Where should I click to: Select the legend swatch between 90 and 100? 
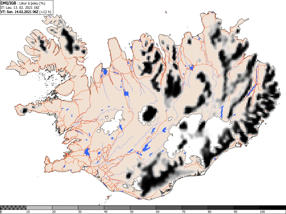coord(247,208)
